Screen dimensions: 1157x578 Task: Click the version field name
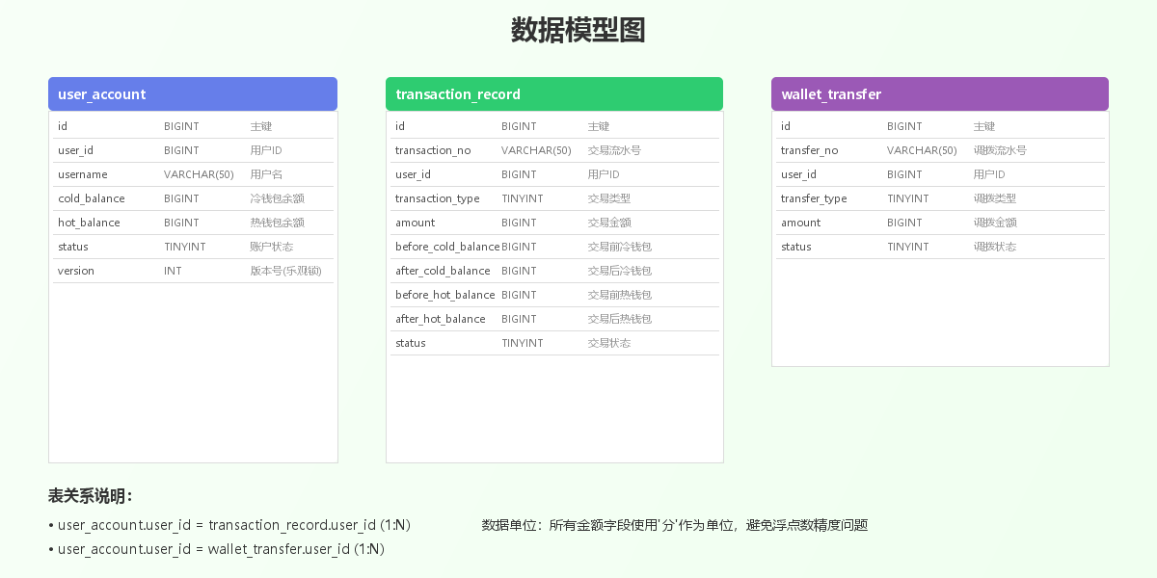tap(76, 271)
